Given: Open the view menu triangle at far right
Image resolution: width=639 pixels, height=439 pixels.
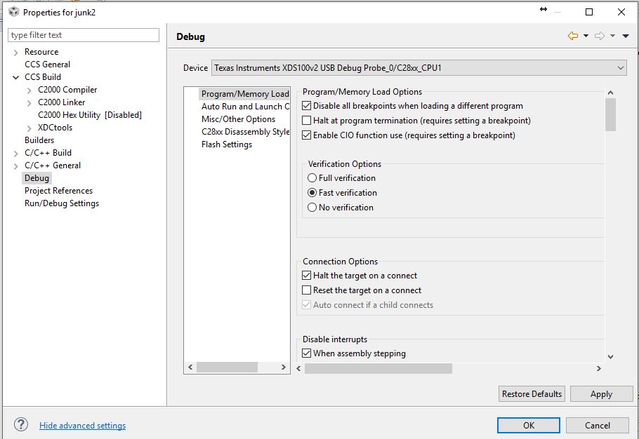Looking at the screenshot, I should [626, 36].
